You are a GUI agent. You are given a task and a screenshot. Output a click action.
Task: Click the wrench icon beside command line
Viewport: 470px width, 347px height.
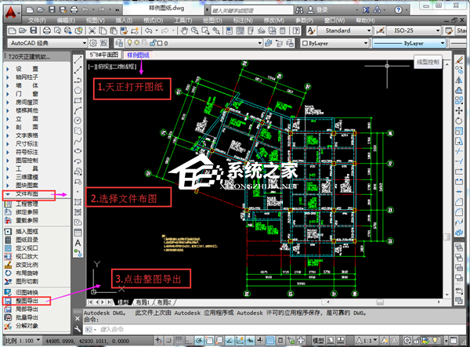(78, 329)
